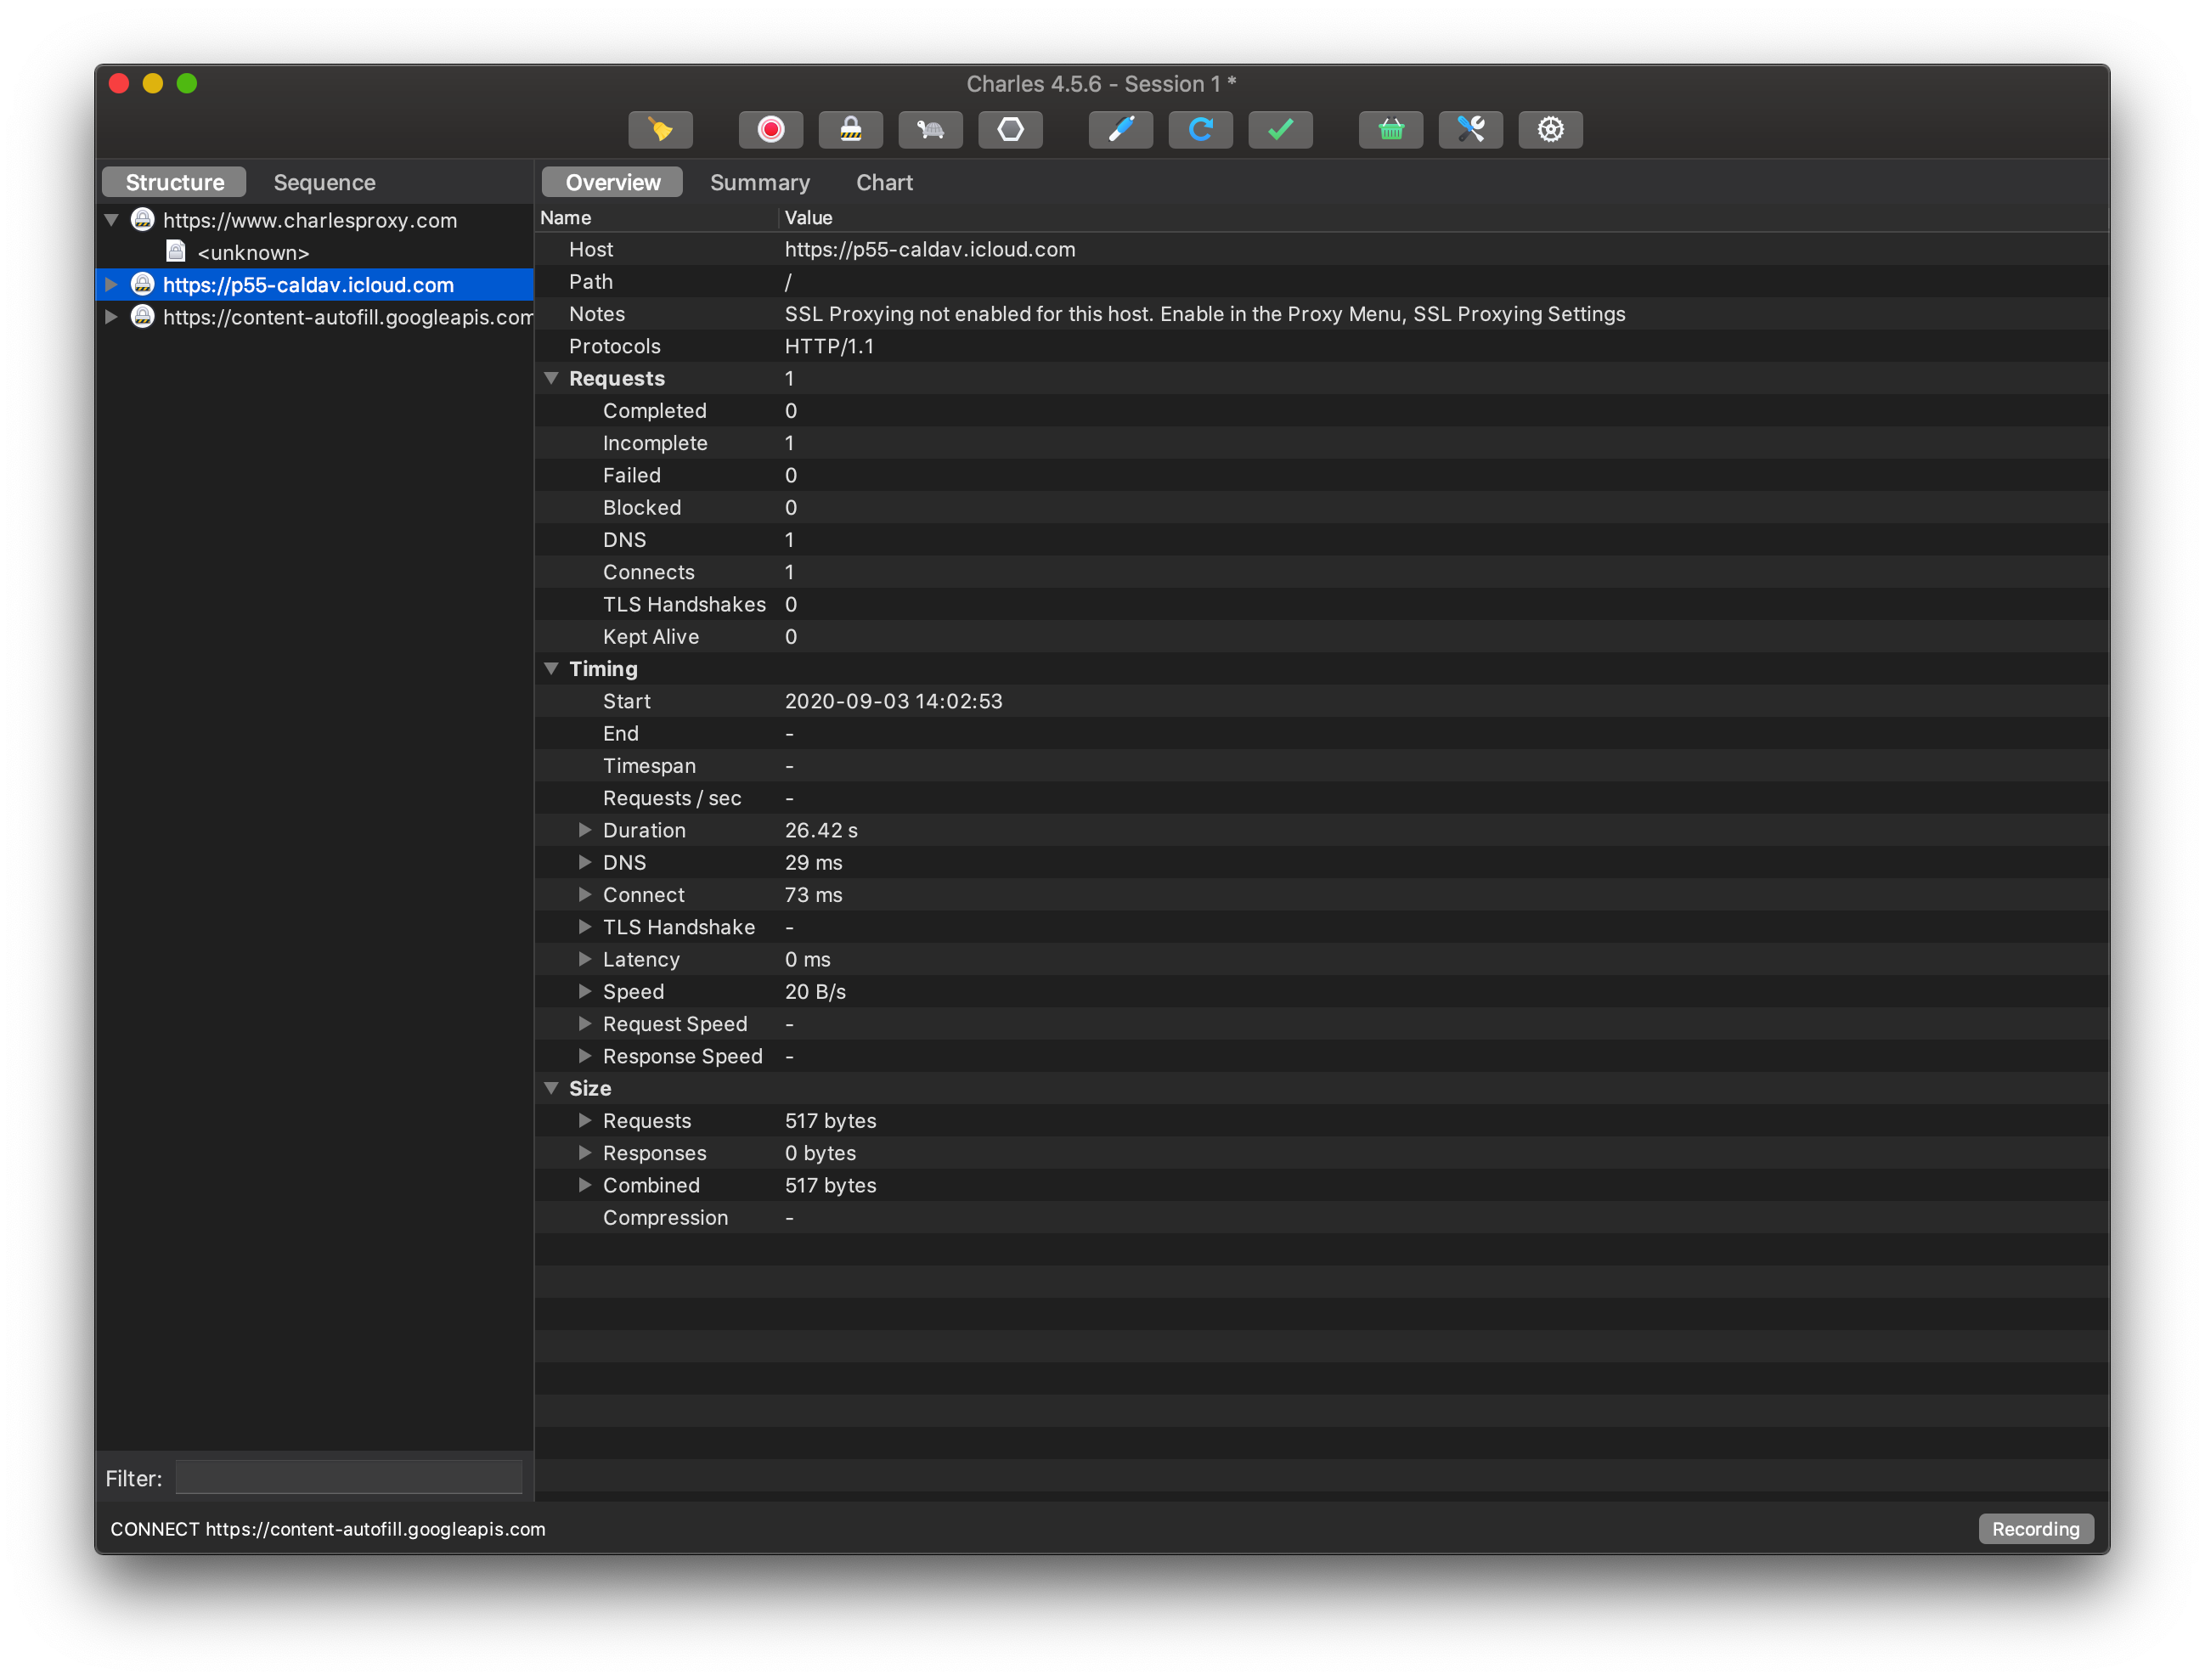Viewport: 2205px width, 1680px height.
Task: Expand the p55-caldav.icloud.com host node
Action: coord(112,285)
